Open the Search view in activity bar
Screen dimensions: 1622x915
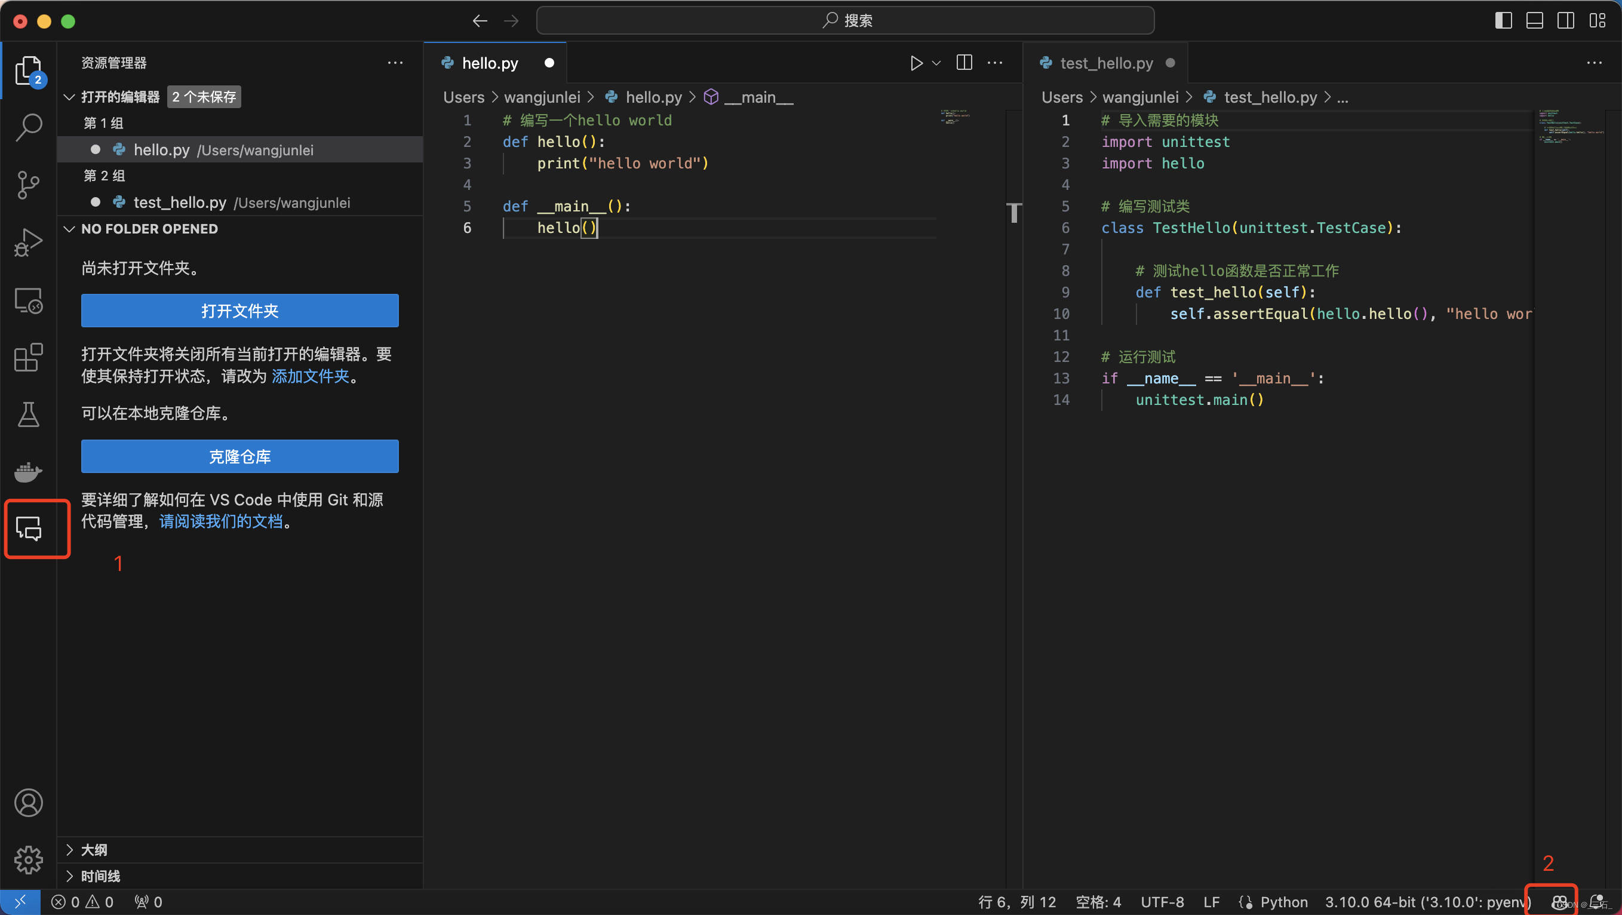pyautogui.click(x=28, y=127)
